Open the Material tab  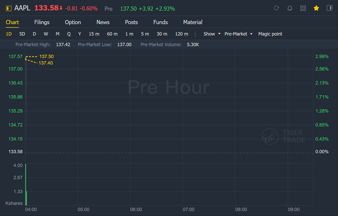[x=193, y=22]
